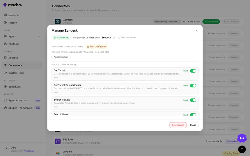The image size is (250, 156).
Task: Click the Not configured warning icon
Action: [x=88, y=47]
